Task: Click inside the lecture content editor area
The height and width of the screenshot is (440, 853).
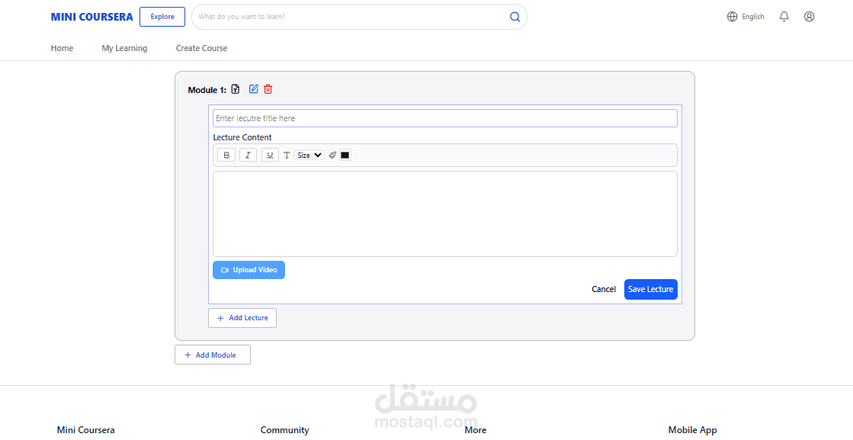Action: coord(445,214)
